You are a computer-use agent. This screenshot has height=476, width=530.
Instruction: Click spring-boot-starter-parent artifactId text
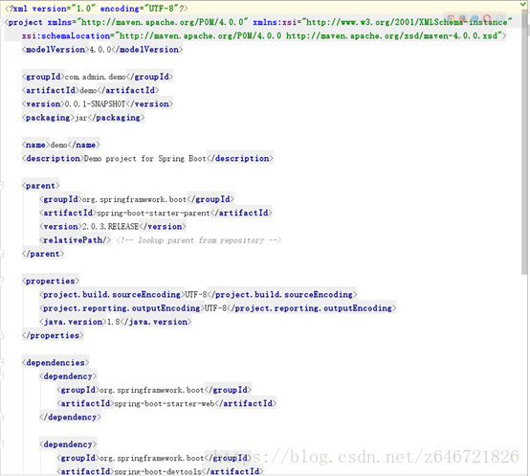[153, 214]
